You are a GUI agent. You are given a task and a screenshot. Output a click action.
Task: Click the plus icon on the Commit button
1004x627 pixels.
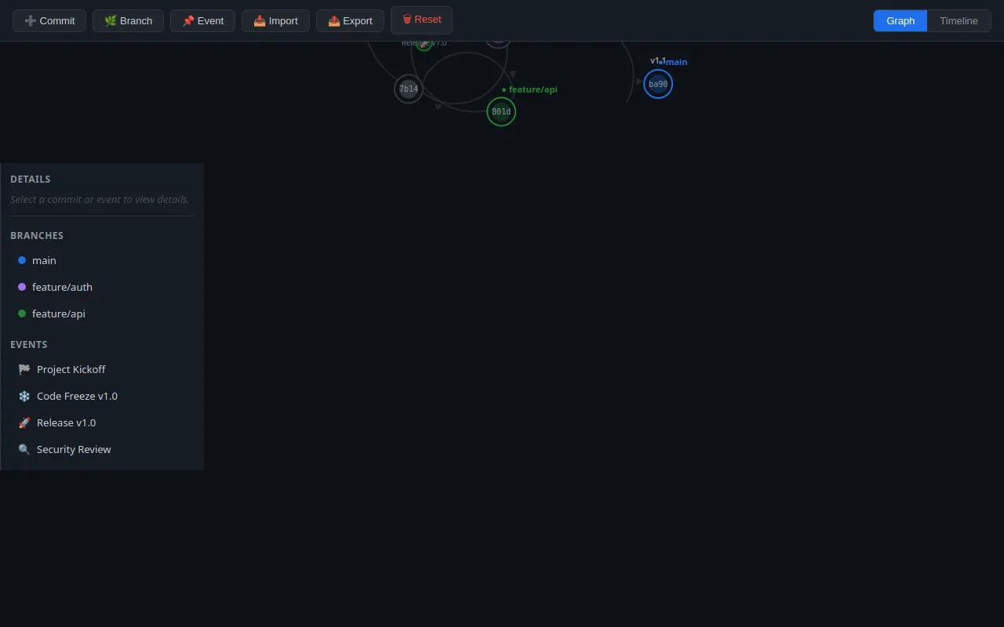point(31,21)
